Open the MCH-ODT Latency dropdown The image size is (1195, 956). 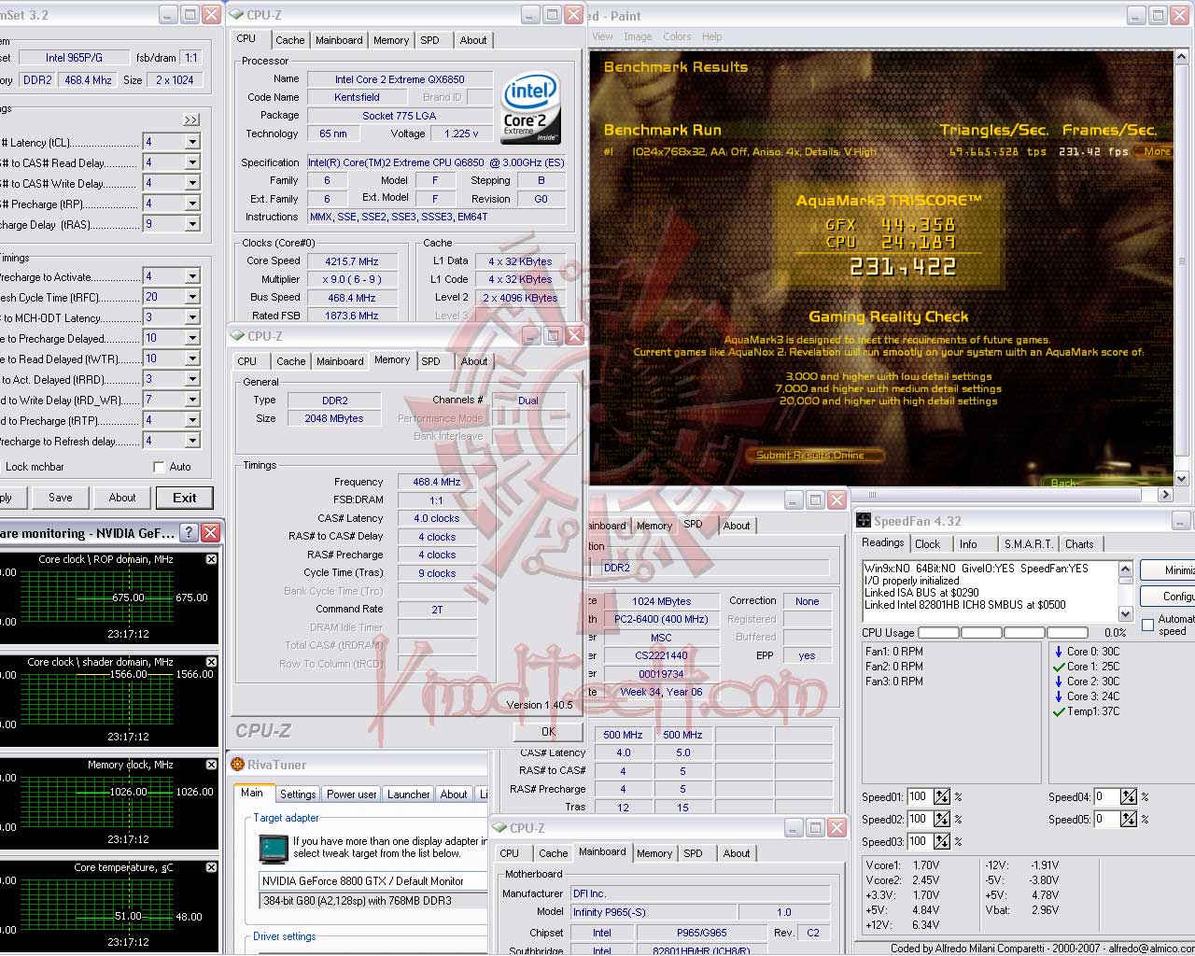point(192,317)
